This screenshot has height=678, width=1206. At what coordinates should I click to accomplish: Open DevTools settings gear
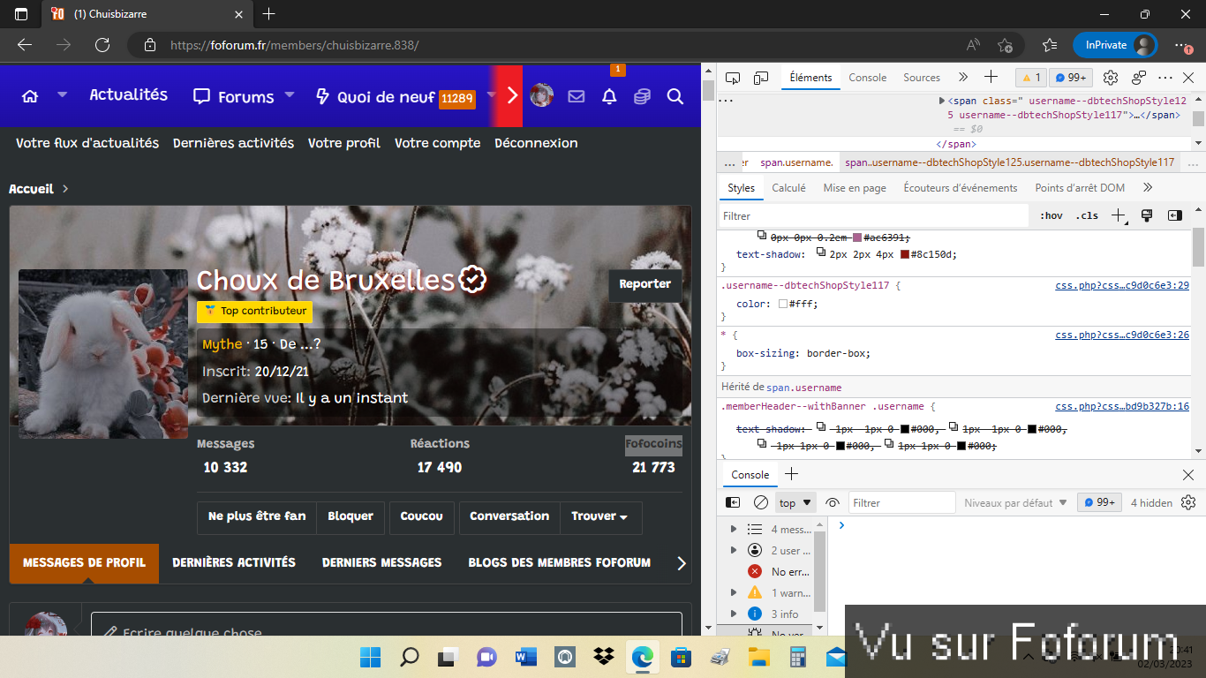(1111, 78)
